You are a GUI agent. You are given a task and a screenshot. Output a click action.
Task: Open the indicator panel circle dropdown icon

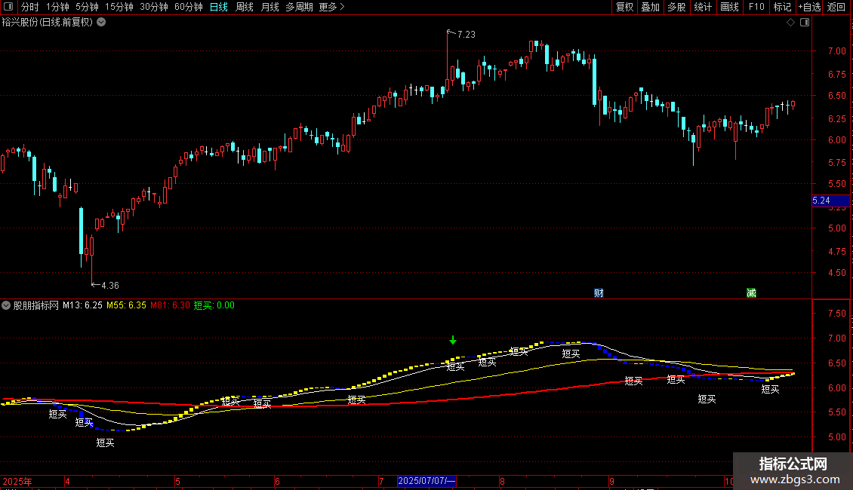(x=6, y=305)
